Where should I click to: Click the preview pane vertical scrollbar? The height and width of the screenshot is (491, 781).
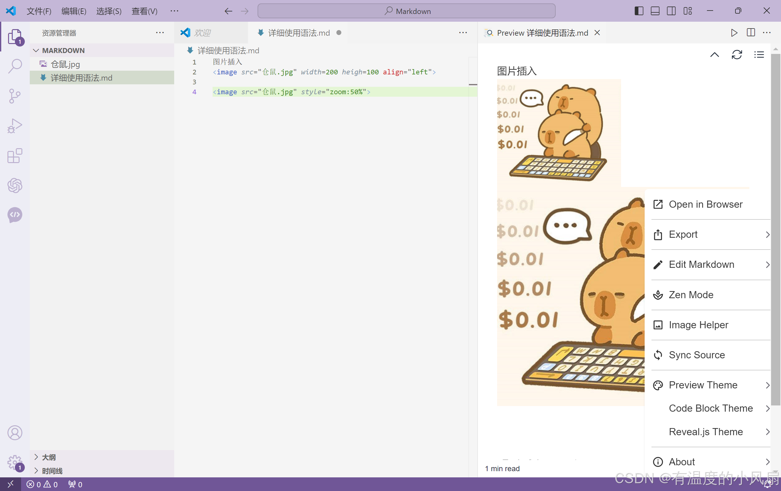tap(775, 227)
